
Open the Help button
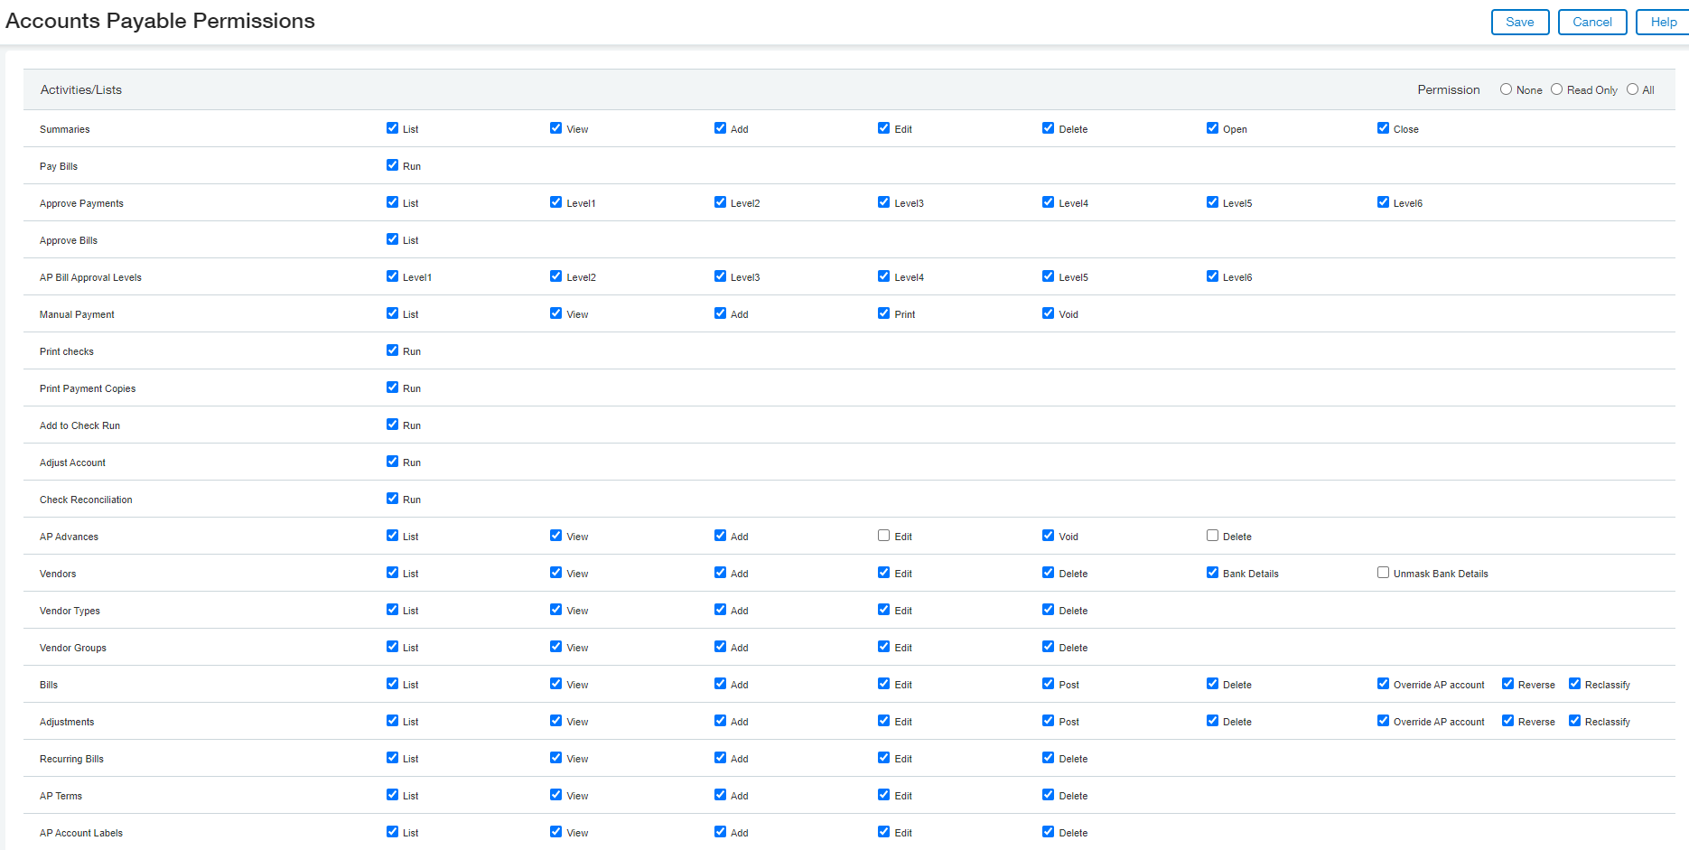click(1663, 22)
